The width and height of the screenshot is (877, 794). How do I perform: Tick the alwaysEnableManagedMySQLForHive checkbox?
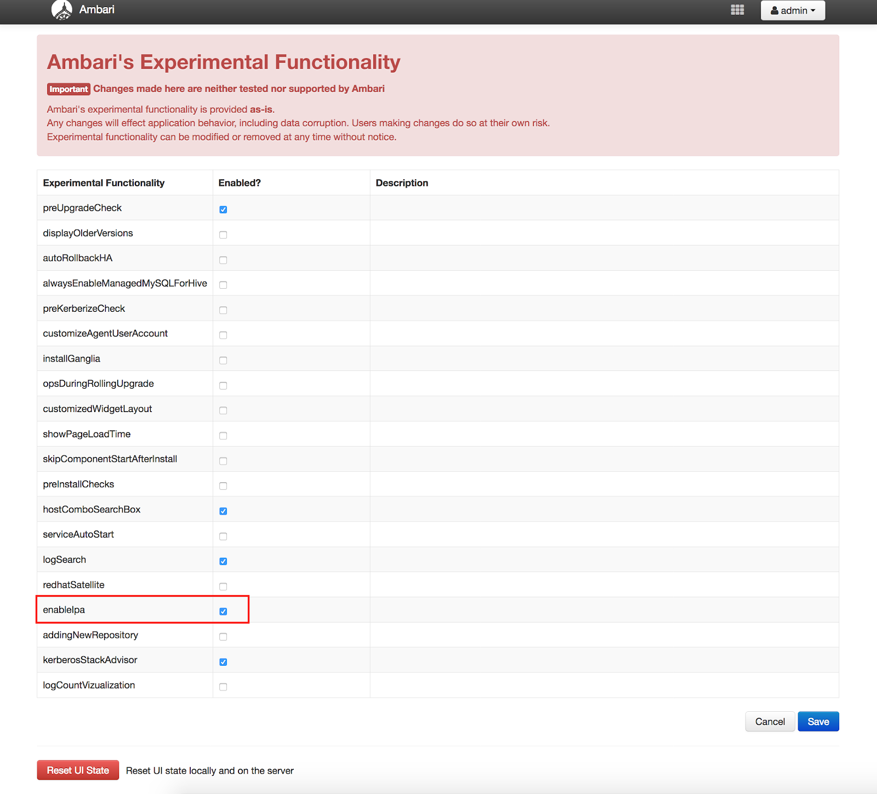[x=223, y=285]
